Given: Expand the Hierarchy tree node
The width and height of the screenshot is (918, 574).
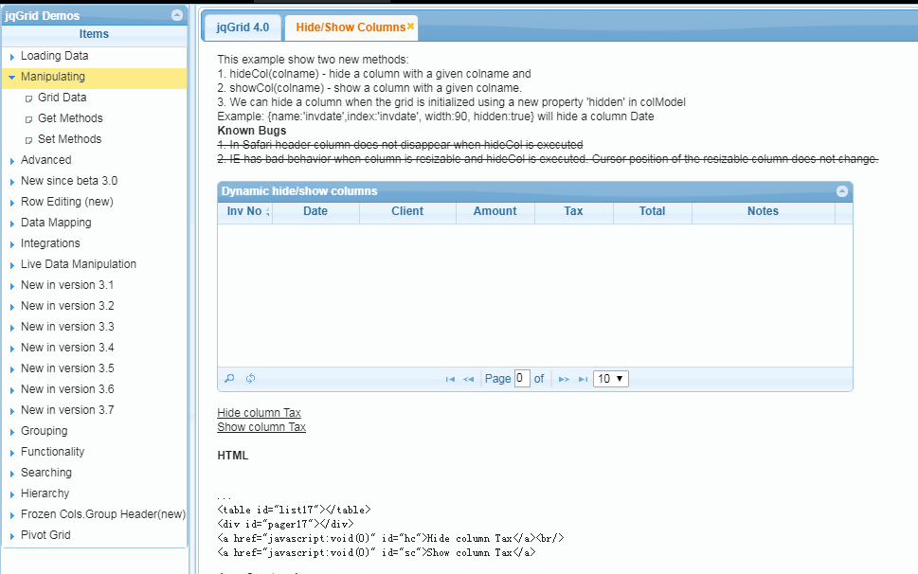Looking at the screenshot, I should tap(11, 494).
